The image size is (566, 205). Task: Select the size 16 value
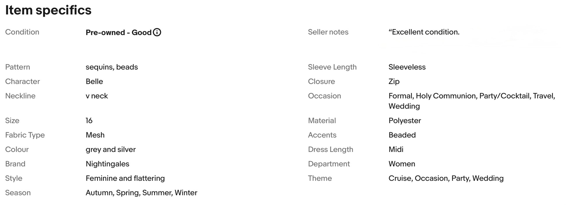89,121
